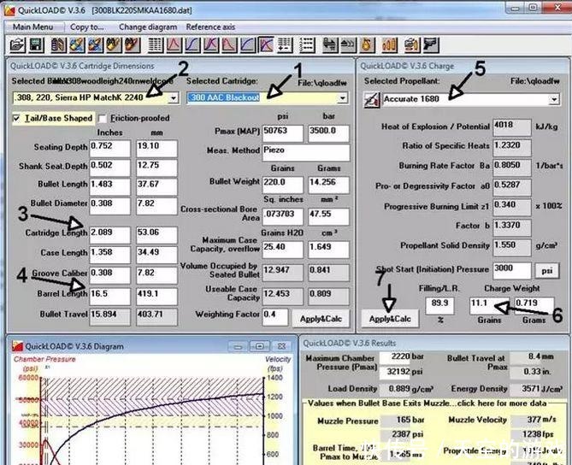Open the selected bullet dropdown
The width and height of the screenshot is (572, 465).
pyautogui.click(x=174, y=97)
